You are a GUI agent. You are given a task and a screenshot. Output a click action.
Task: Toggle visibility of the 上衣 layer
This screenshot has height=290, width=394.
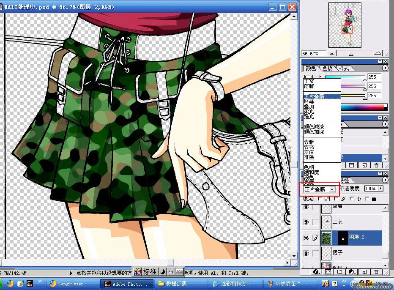pos(306,222)
